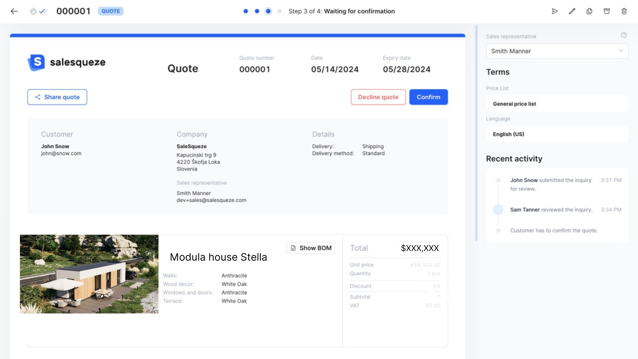The height and width of the screenshot is (359, 638).
Task: Click the send quote paper-plane icon
Action: click(555, 11)
